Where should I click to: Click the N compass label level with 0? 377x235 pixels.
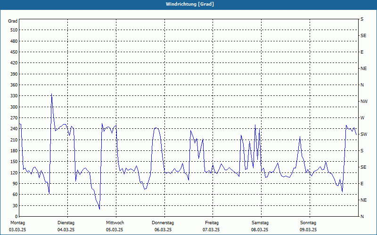362,217
